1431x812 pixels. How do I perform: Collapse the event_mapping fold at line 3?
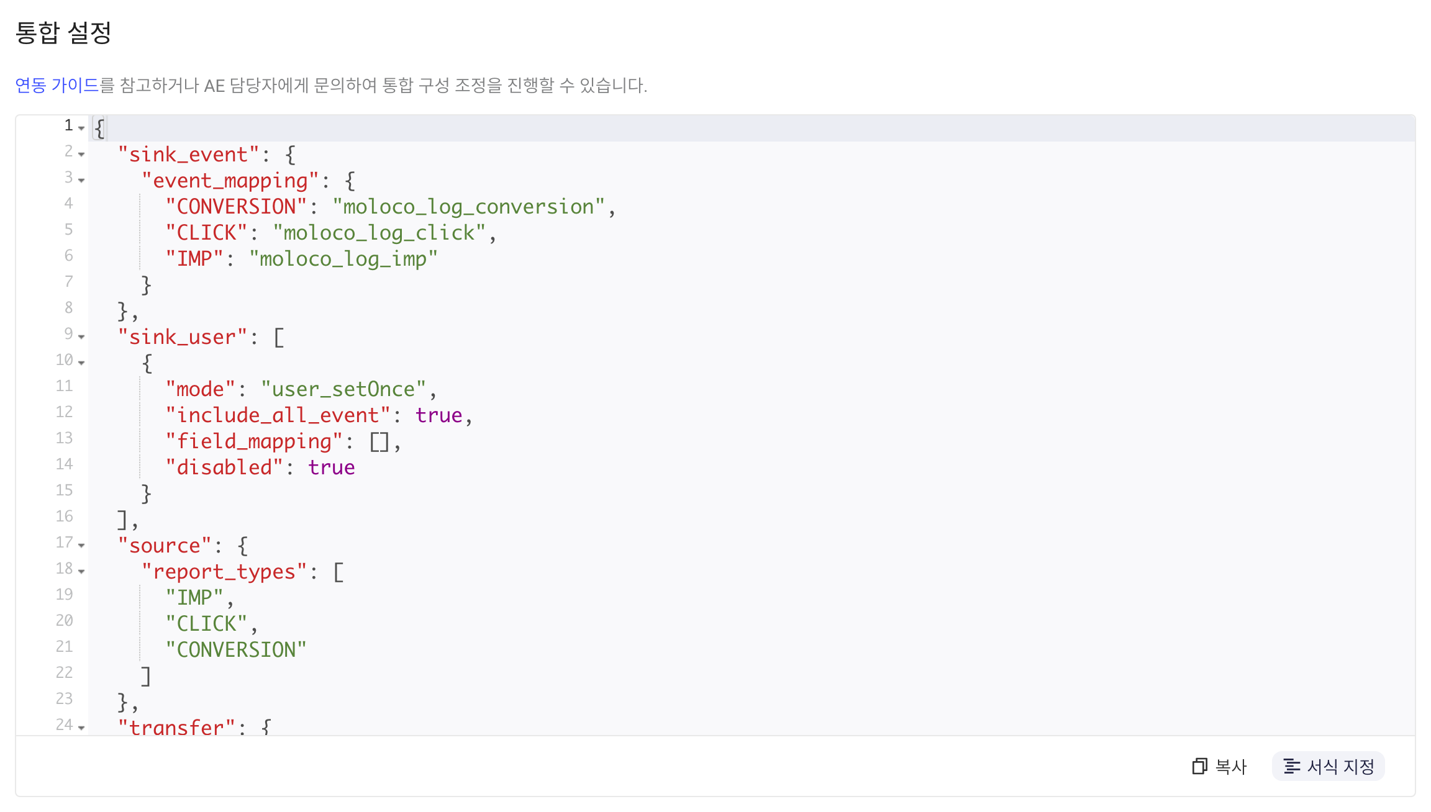coord(81,180)
